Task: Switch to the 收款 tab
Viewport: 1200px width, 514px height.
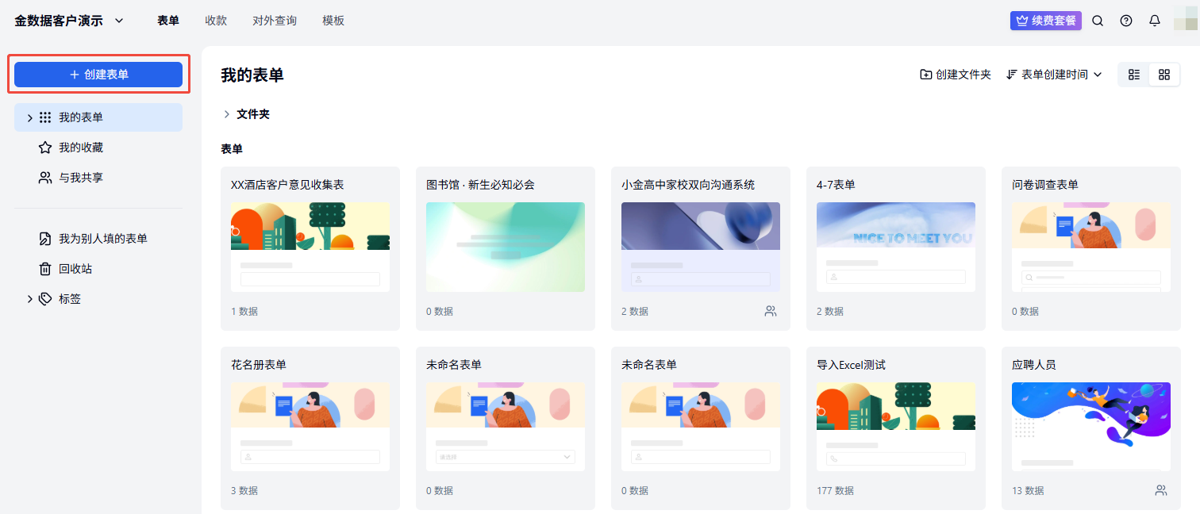Action: pos(216,21)
